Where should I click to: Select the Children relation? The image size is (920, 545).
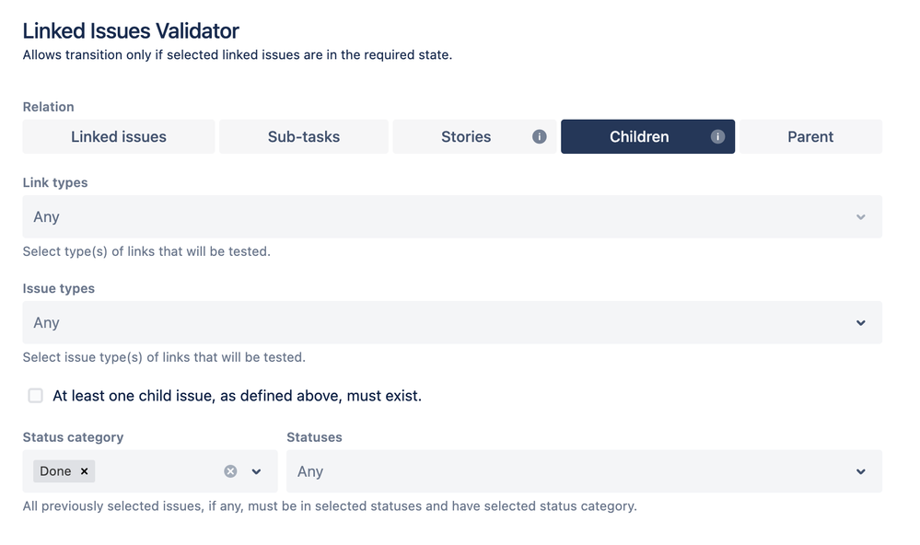647,136
